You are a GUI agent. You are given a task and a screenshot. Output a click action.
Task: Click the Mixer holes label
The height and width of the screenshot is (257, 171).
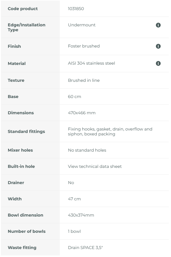pos(20,150)
